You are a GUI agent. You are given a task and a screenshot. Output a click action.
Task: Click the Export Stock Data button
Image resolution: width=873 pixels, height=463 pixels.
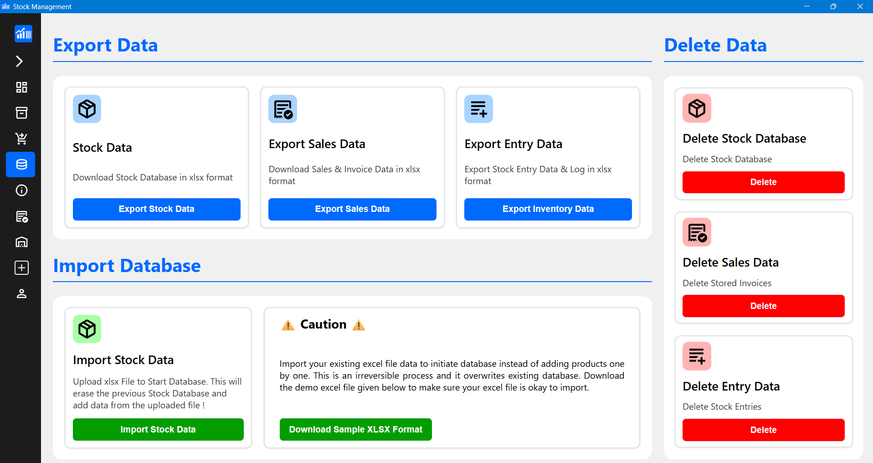click(x=156, y=209)
